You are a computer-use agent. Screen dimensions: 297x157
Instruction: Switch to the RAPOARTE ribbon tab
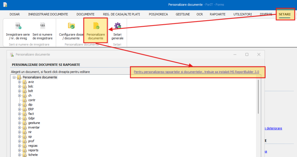218,14
